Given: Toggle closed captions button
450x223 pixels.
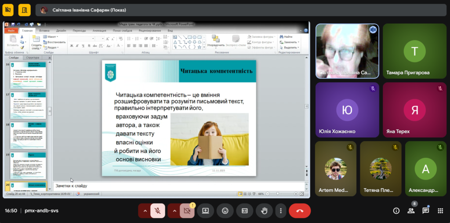Looking at the screenshot, I should click(244, 211).
